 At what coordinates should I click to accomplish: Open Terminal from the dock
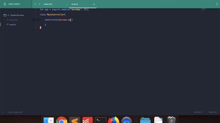pyautogui.click(x=100, y=120)
